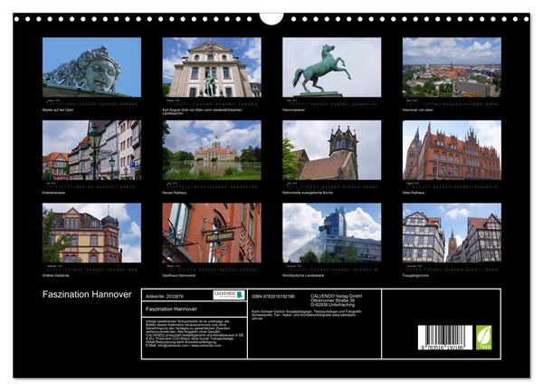Click the 'Neues Rathaus' caption
The width and height of the screenshot is (543, 391).
tap(175, 193)
